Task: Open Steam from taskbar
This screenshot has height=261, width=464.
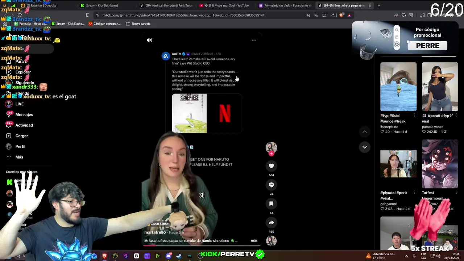Action: 179,256
